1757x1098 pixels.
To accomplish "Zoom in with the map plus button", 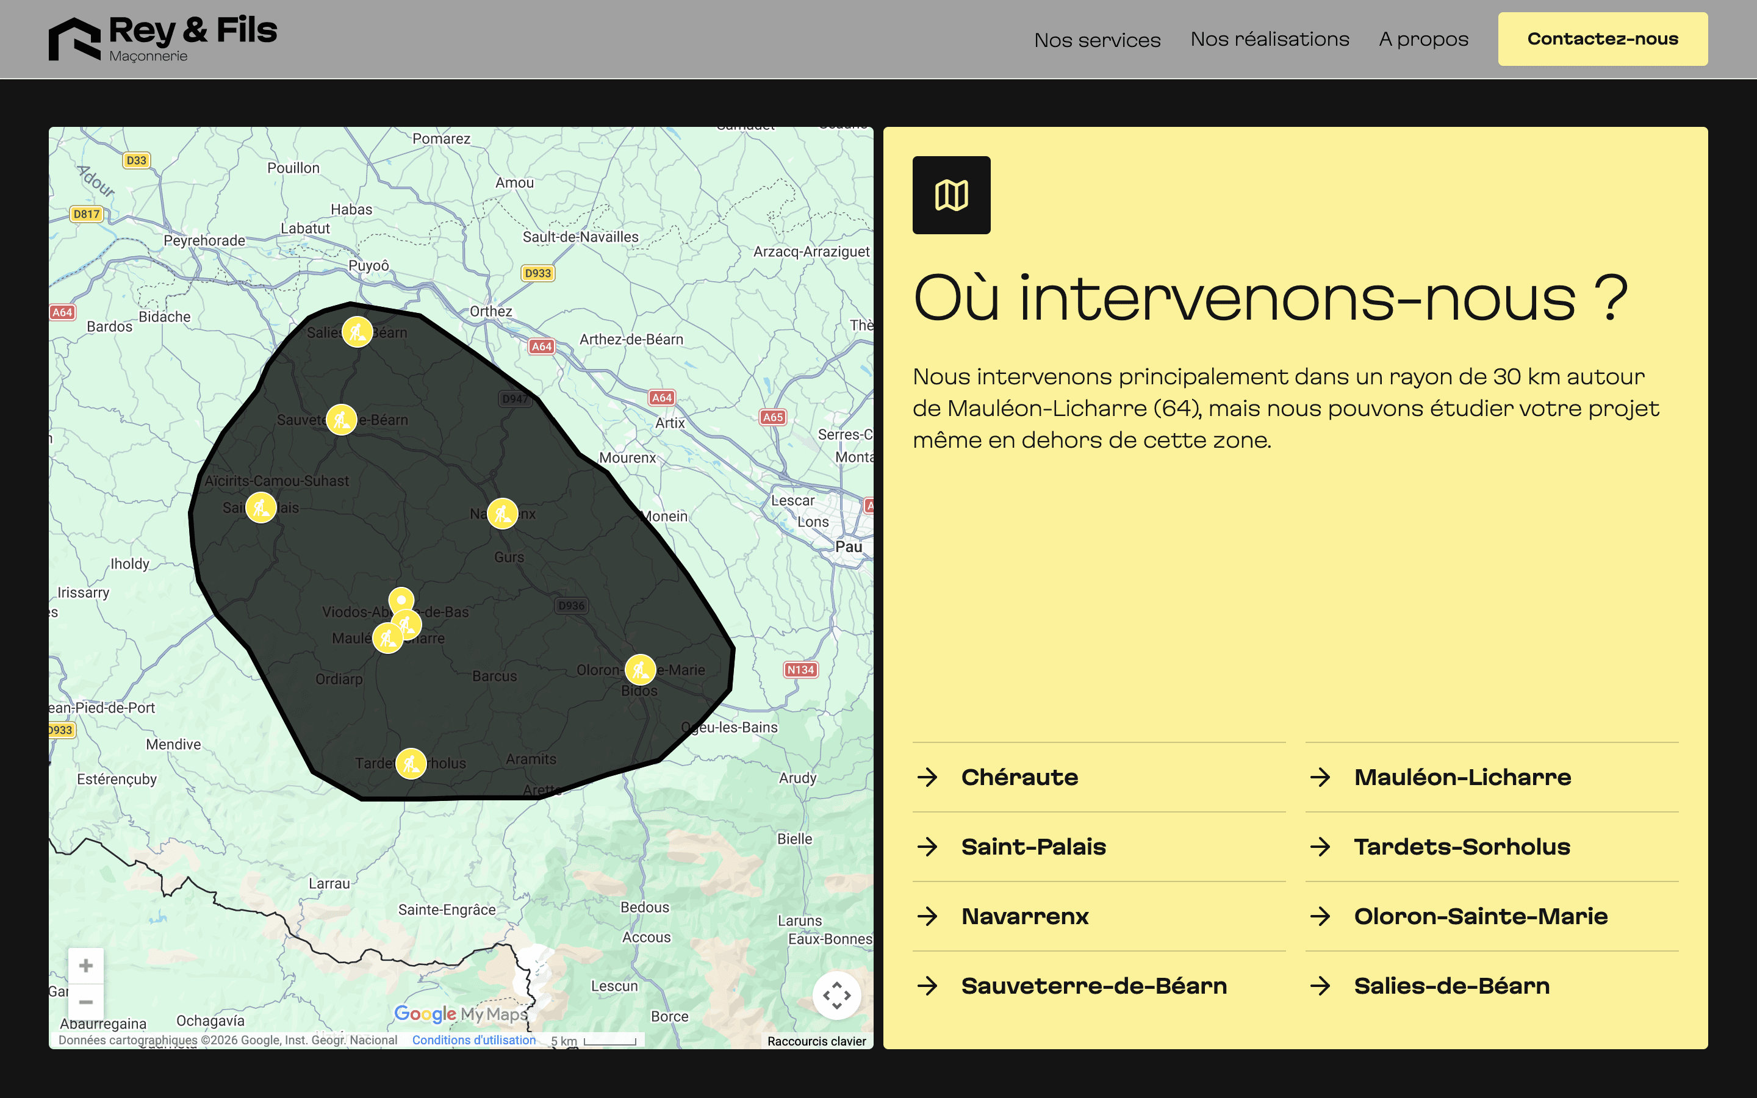I will [x=85, y=966].
